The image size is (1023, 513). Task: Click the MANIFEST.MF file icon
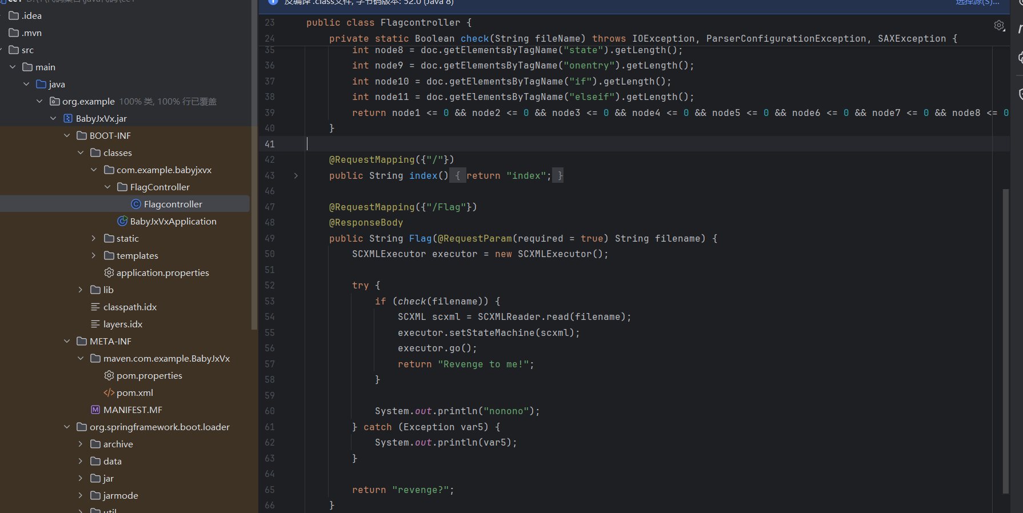[95, 410]
